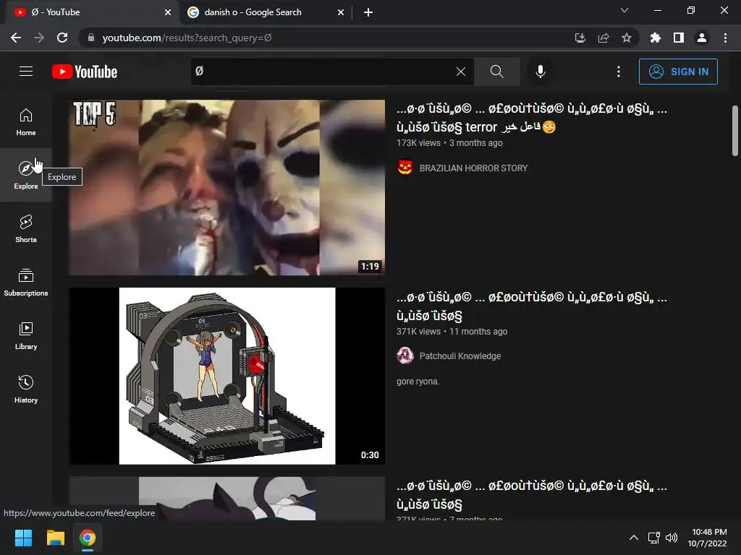Viewport: 741px width, 555px height.
Task: Click the TOP 5 video thumbnail
Action: 226,187
